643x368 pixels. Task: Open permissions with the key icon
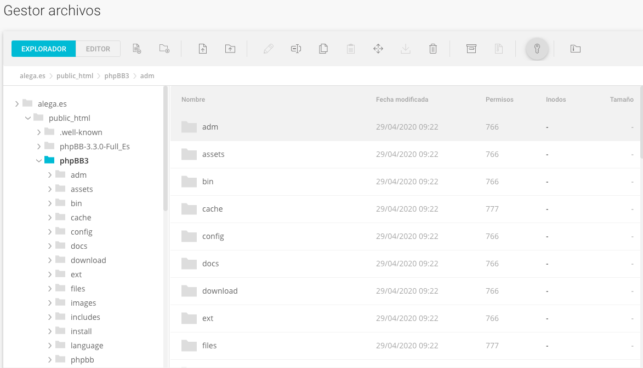(x=537, y=49)
